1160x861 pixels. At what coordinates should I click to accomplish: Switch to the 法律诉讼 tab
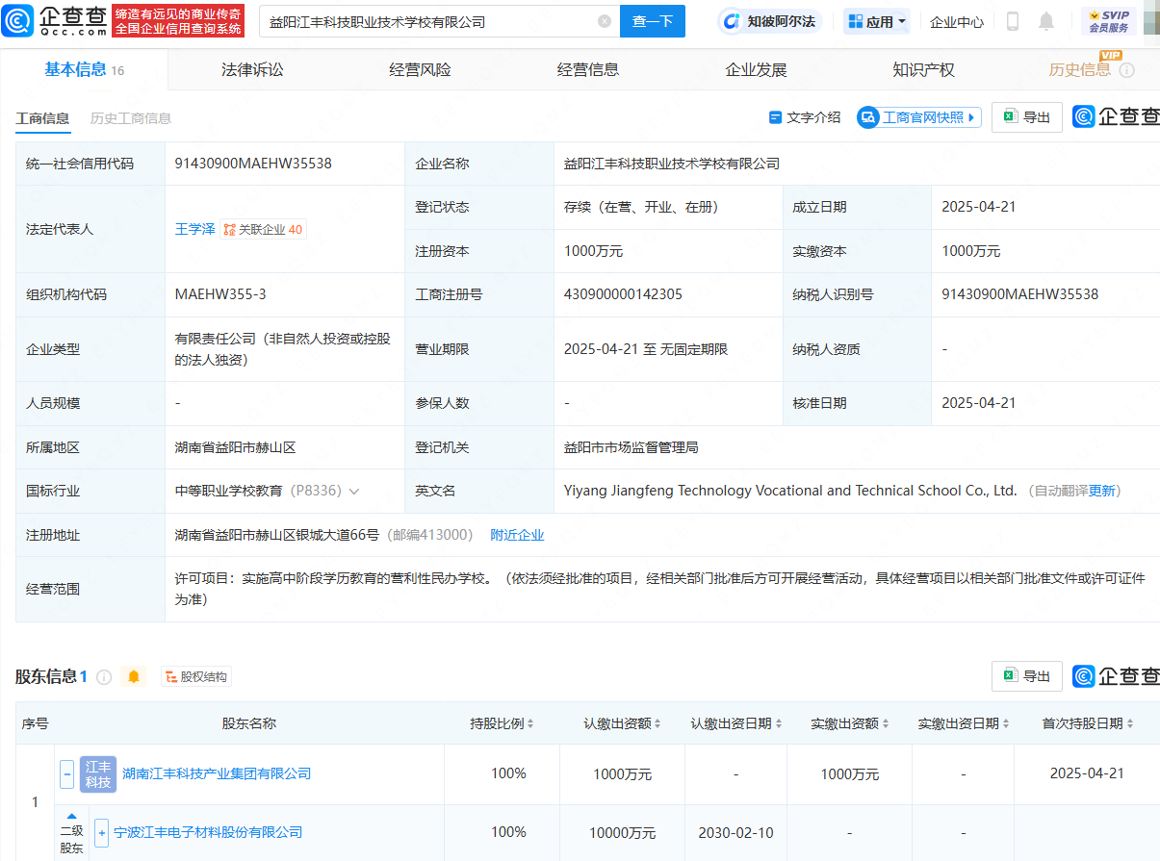click(x=252, y=69)
